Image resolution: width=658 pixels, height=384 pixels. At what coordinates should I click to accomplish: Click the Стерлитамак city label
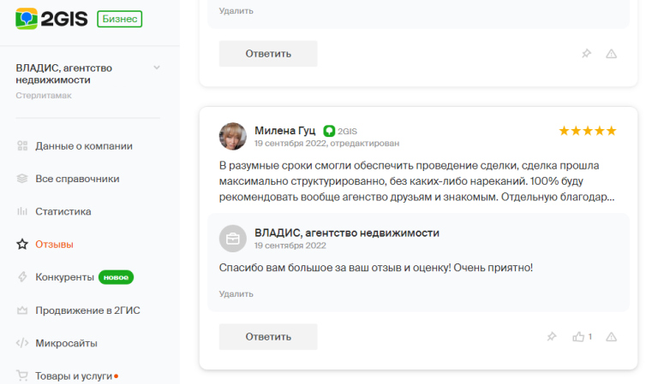point(44,96)
